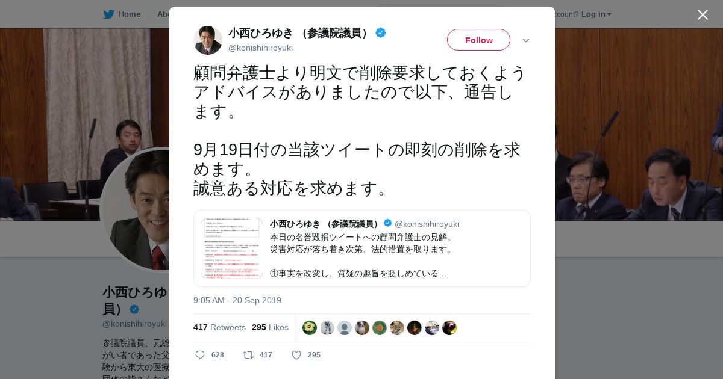Go to Home tab in navigation
723x379 pixels.
[122, 14]
